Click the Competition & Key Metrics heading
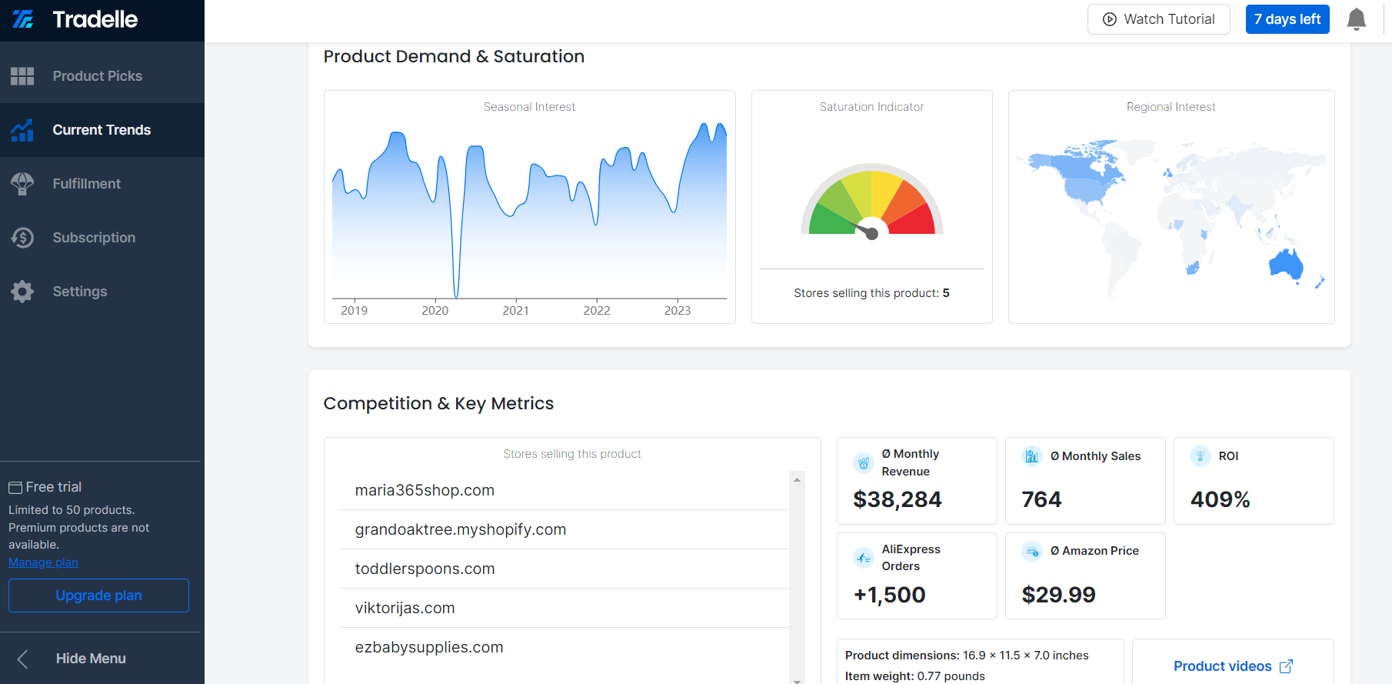 pos(438,404)
